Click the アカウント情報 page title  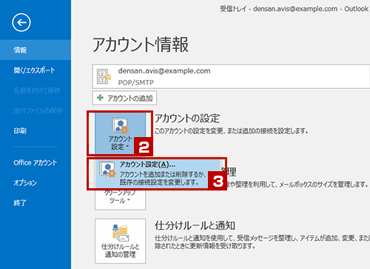[141, 44]
